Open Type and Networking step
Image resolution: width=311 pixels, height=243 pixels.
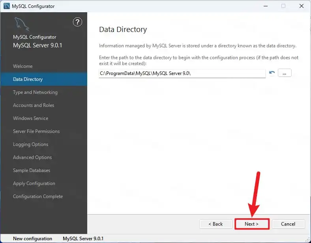[x=35, y=92]
